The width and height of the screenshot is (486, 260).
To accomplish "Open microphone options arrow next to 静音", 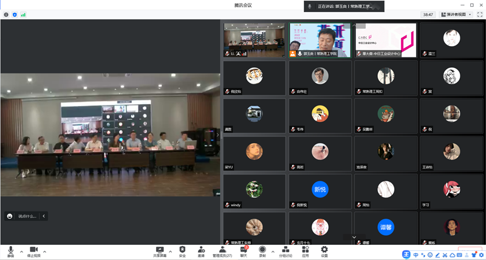I will point(21,252).
